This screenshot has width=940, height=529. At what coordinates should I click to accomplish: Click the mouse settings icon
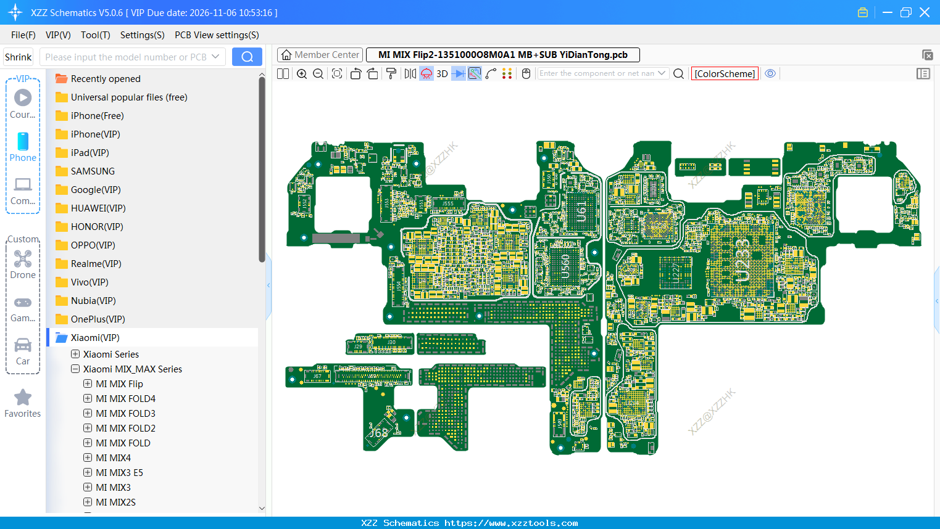click(x=526, y=73)
